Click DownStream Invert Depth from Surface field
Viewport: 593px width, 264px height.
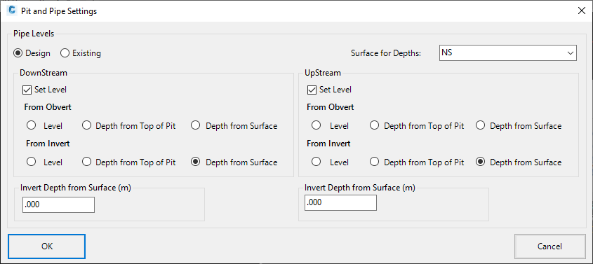coord(59,204)
